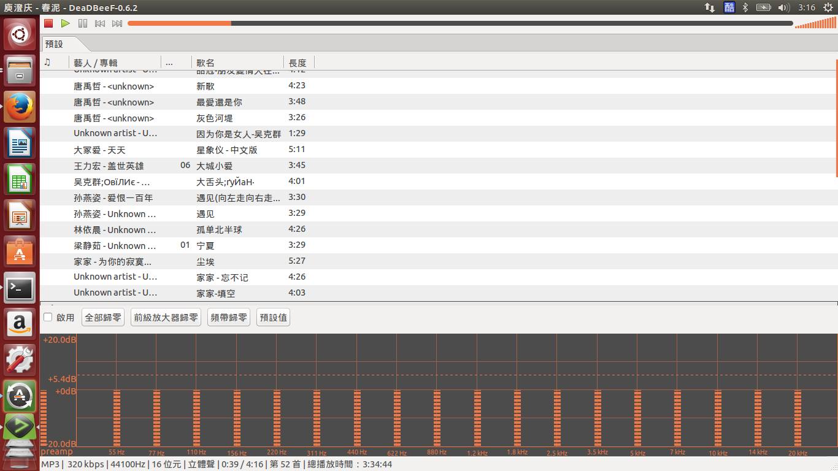Open the system sound volume indicator
The width and height of the screenshot is (838, 471).
coord(783,7)
